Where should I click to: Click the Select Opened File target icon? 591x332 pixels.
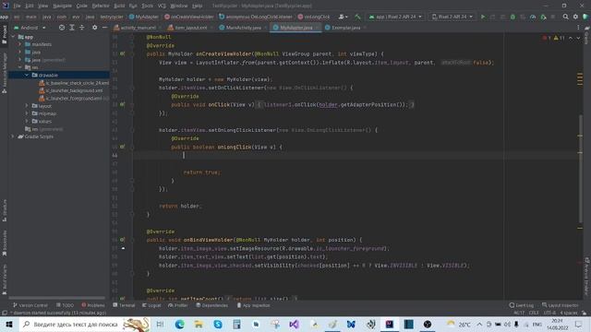point(62,28)
